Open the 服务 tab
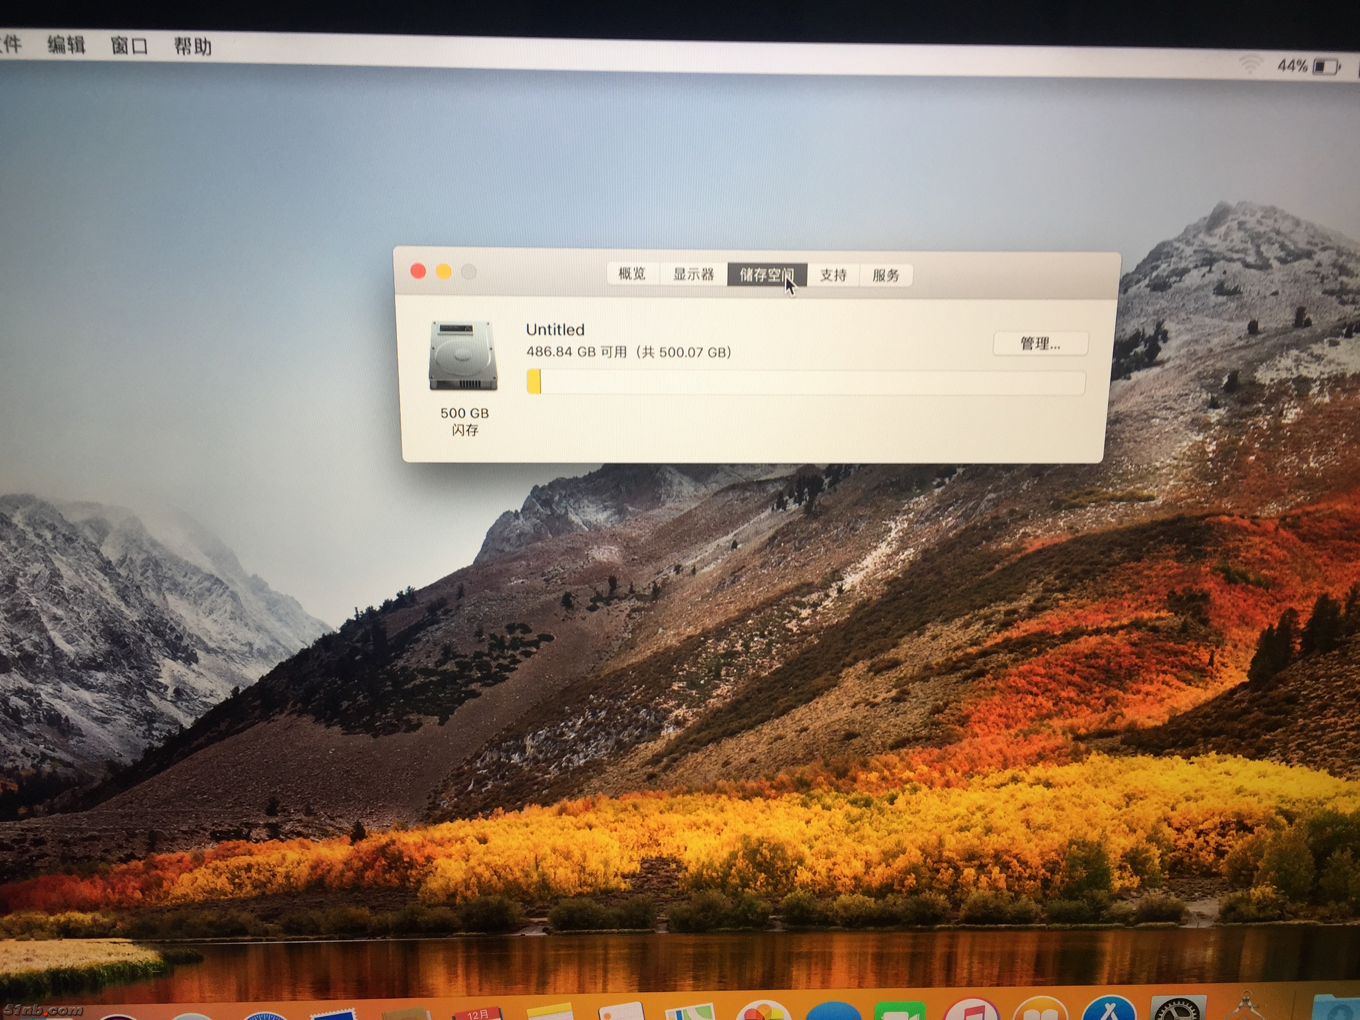Screen dimensions: 1360x1020 tap(885, 275)
